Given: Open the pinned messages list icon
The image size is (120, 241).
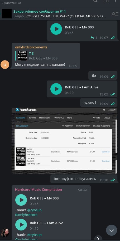Looking at the screenshot, I should coord(115,14).
